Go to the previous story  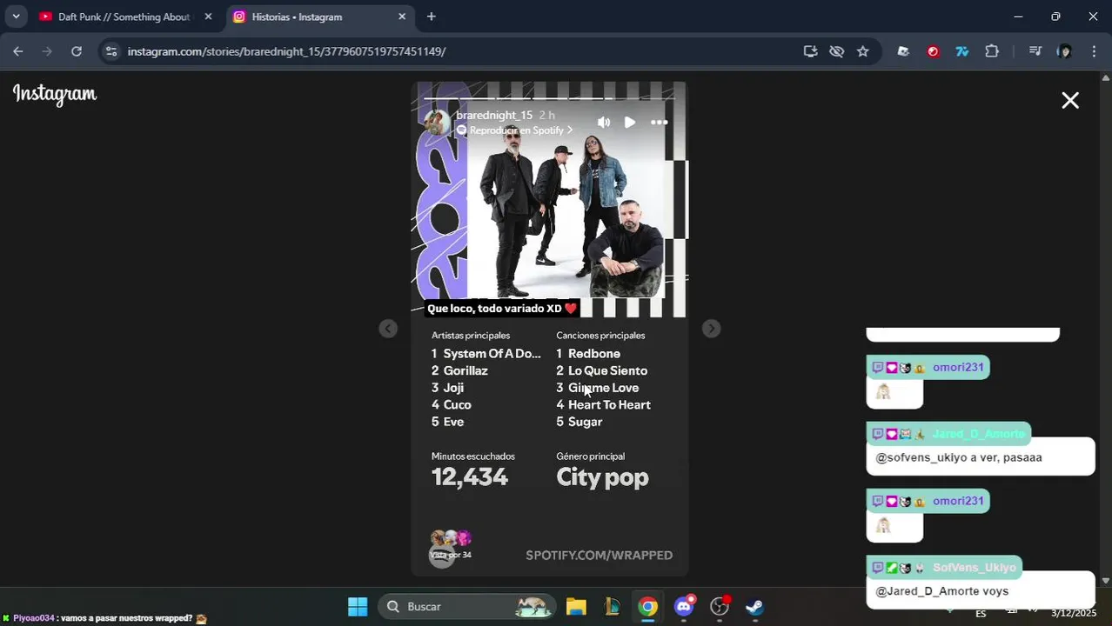pyautogui.click(x=388, y=329)
